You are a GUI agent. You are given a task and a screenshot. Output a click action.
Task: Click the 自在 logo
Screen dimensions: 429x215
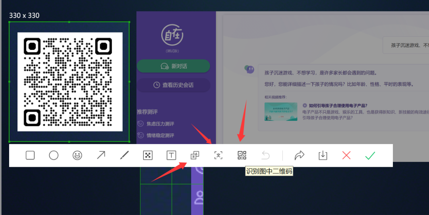coord(172,35)
